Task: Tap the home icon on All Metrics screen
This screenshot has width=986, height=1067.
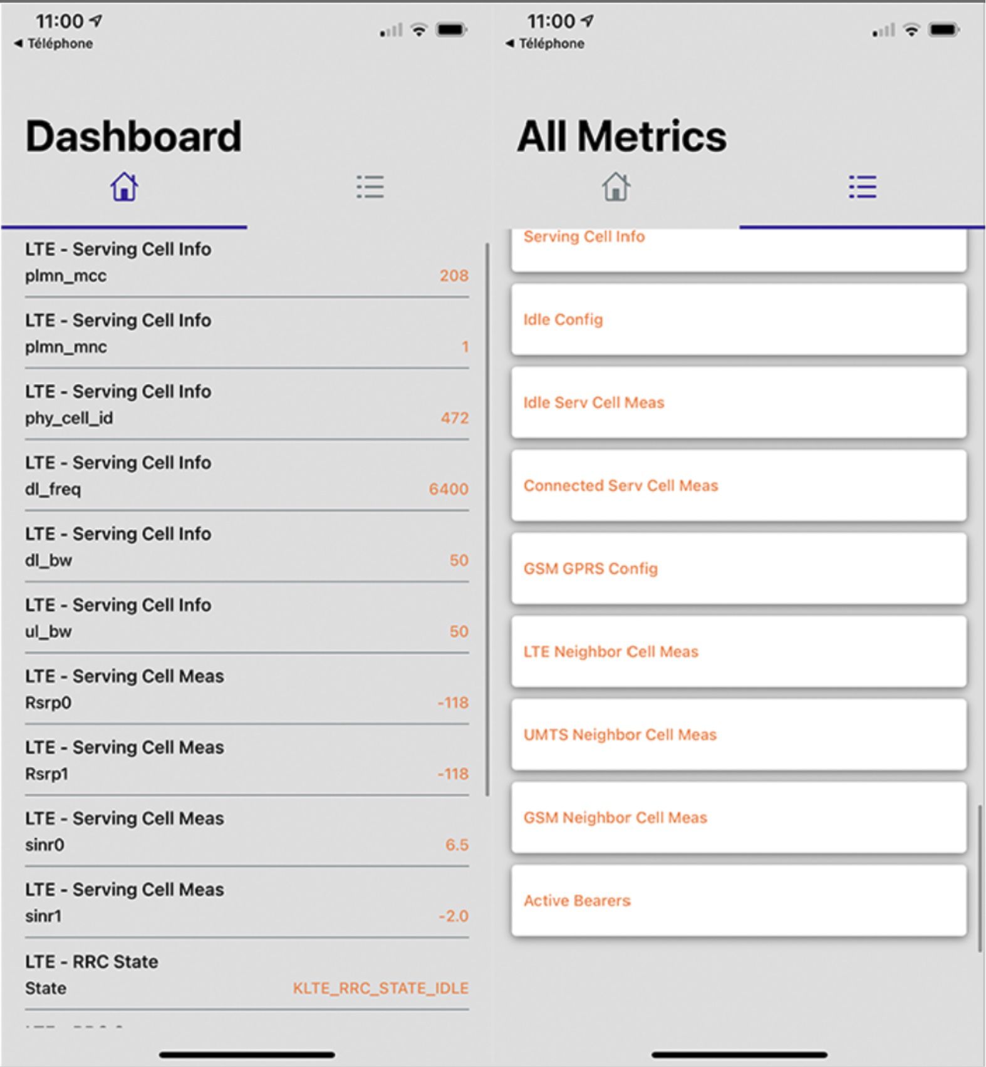Action: click(616, 187)
